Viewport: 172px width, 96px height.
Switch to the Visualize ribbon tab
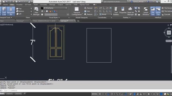pos(19,5)
